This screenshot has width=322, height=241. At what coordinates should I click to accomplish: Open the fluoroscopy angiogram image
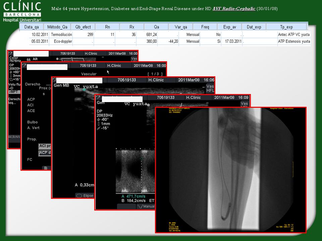231,170
